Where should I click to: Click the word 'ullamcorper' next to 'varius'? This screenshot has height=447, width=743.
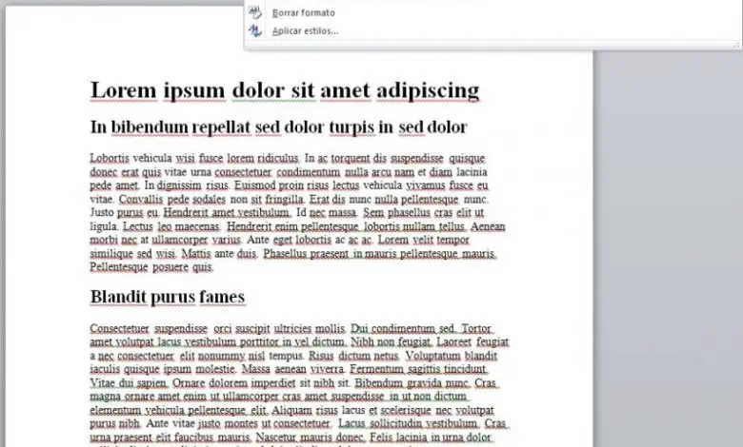(180, 240)
